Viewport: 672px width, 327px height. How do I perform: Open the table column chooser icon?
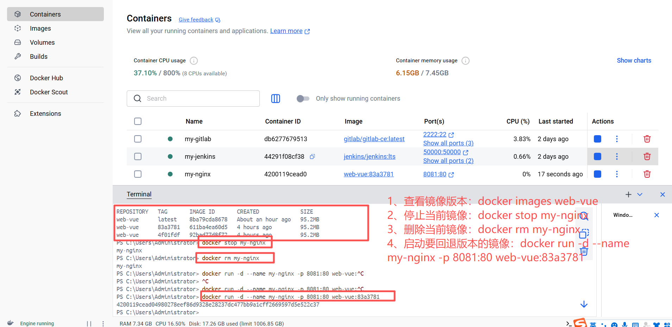[x=276, y=99]
